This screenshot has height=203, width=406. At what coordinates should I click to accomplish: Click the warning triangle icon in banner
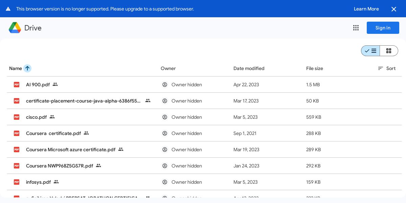8,9
